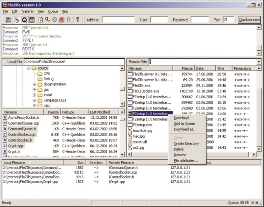This screenshot has width=264, height=207.
Task: Open the Remote Site path dropdown
Action: click(x=259, y=62)
